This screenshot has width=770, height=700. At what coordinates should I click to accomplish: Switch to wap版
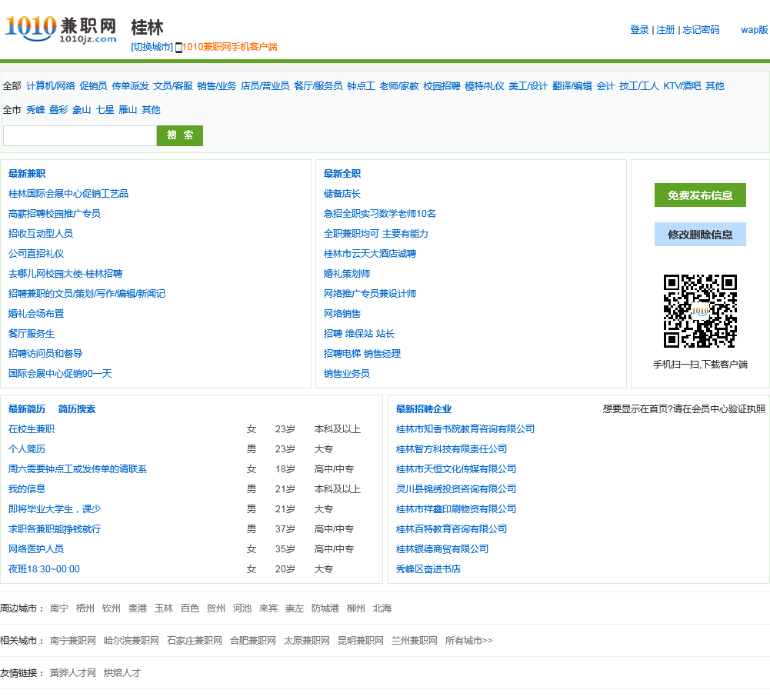click(x=755, y=30)
